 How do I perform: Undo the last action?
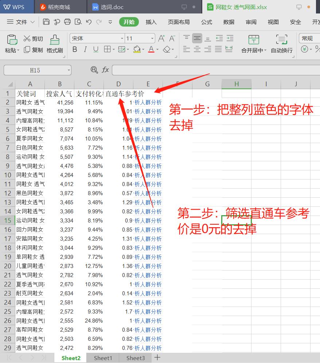(89, 22)
